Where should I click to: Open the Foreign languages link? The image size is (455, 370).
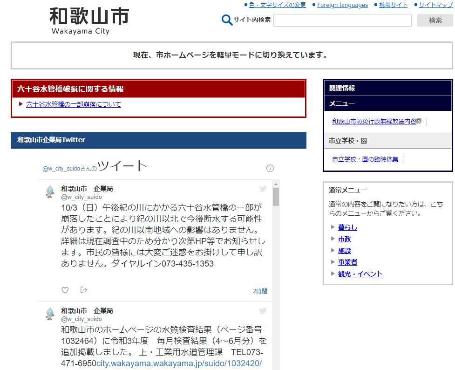(342, 5)
